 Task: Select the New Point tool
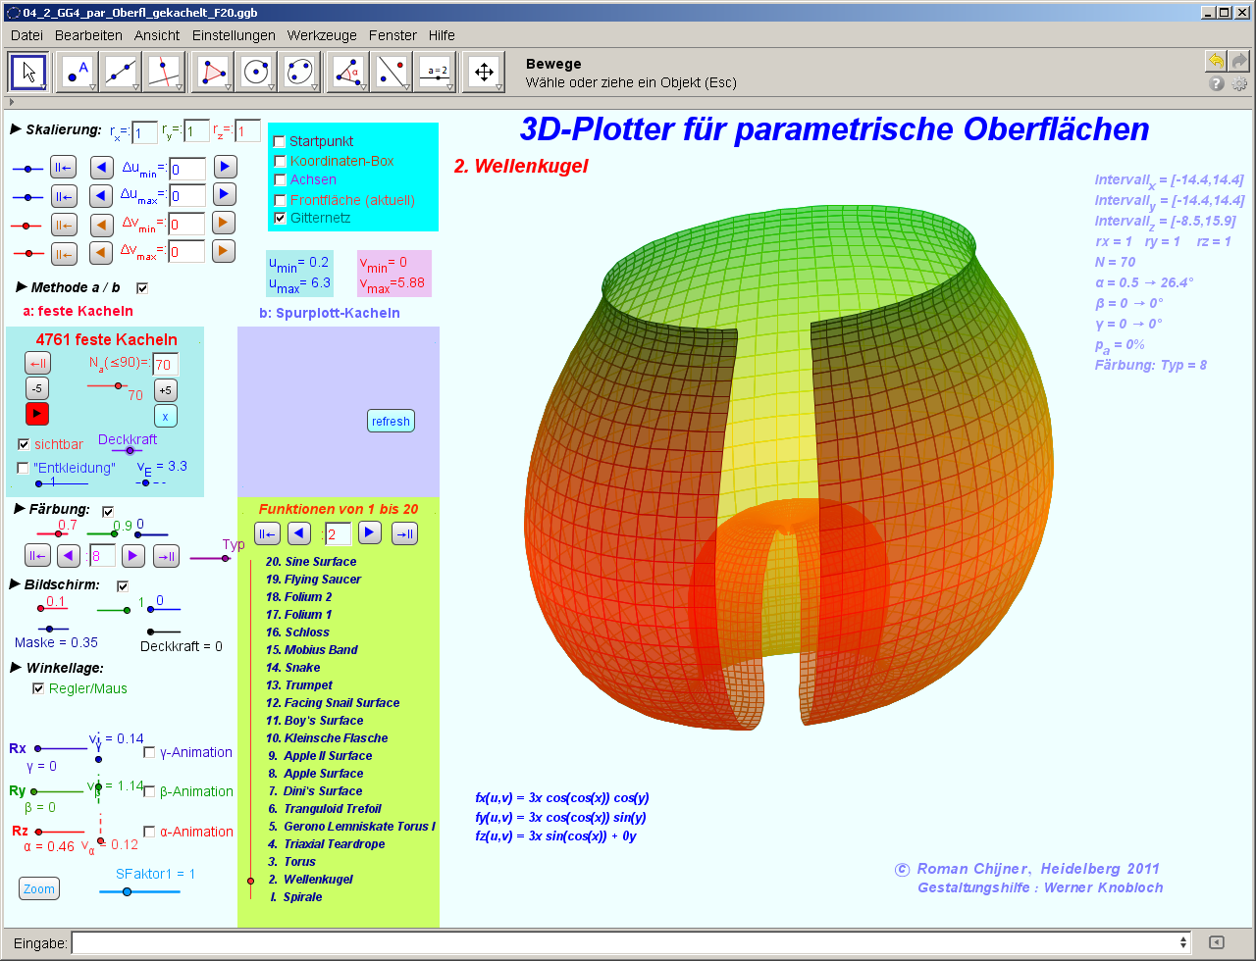click(x=78, y=73)
